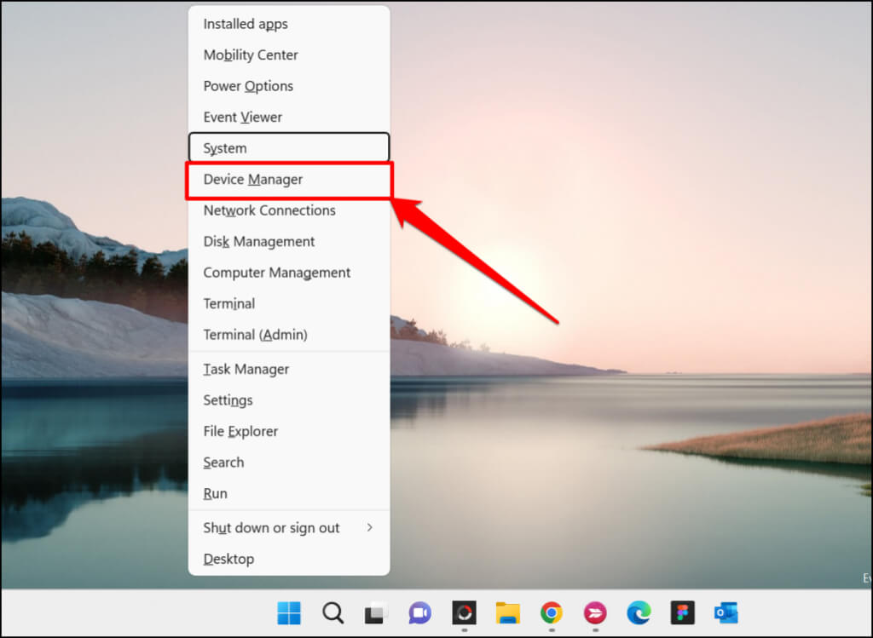This screenshot has width=873, height=638.
Task: Open Task Manager from the menu
Action: 246,369
